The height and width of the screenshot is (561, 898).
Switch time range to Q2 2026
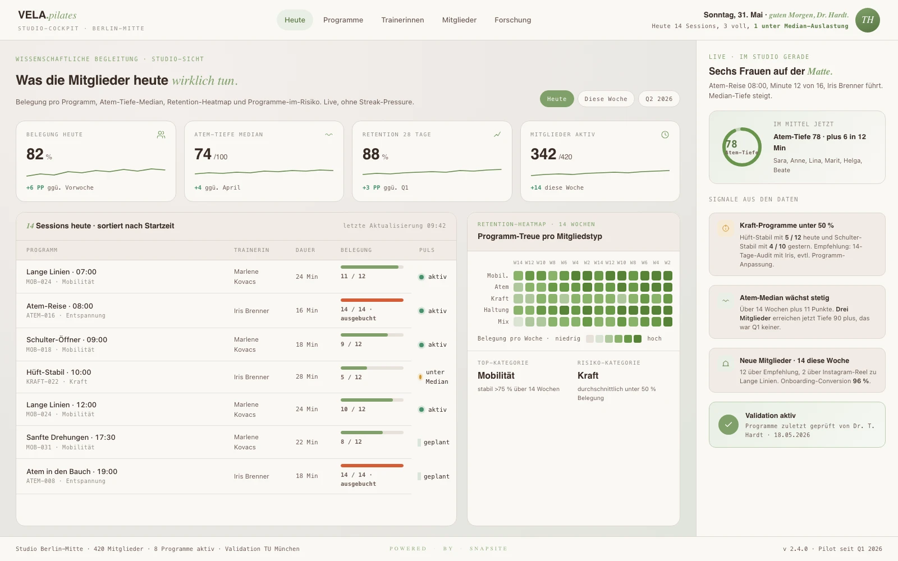(659, 99)
